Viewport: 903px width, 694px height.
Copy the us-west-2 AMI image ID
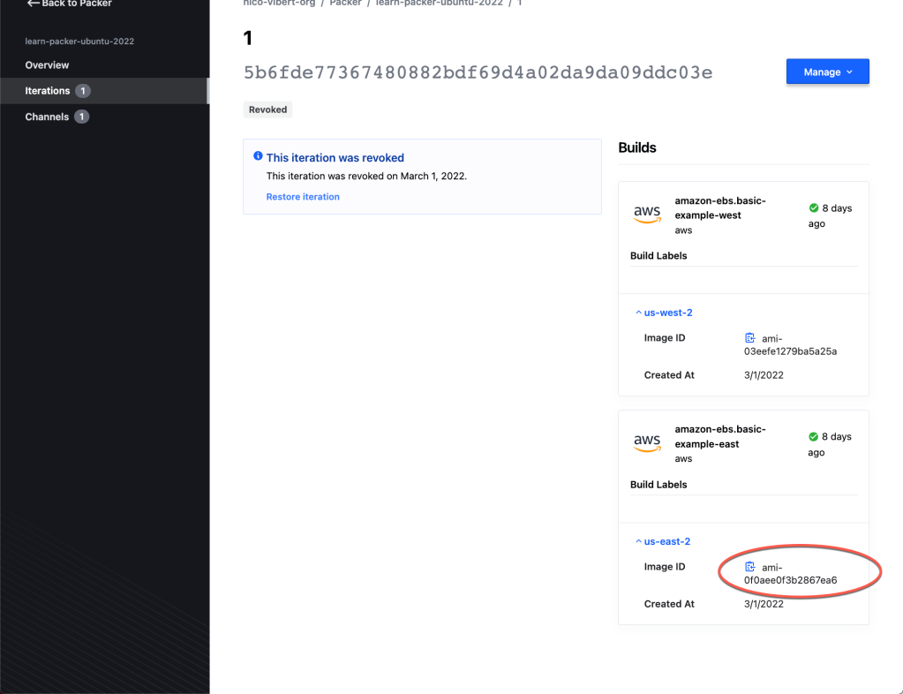(749, 338)
